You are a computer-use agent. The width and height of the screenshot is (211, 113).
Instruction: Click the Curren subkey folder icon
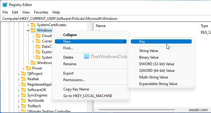(38, 41)
